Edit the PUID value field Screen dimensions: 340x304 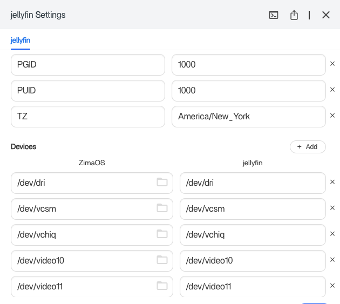[248, 91]
